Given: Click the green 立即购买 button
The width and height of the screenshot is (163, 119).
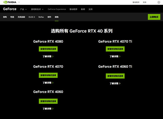Looking at the screenshot, I should [154, 17].
